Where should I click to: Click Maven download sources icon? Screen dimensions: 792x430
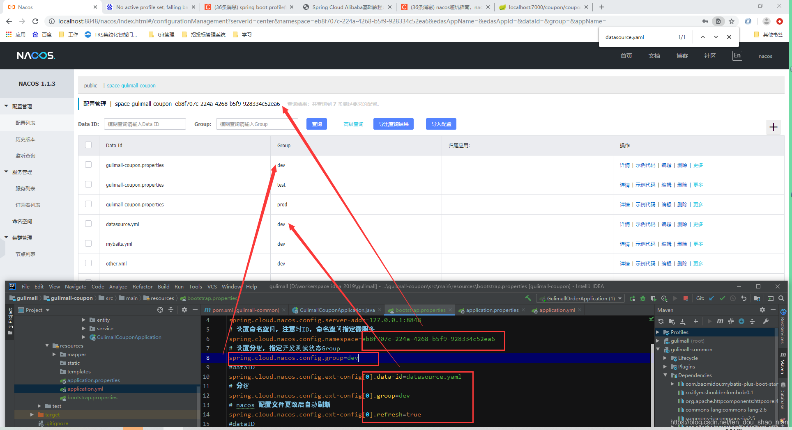click(x=683, y=321)
